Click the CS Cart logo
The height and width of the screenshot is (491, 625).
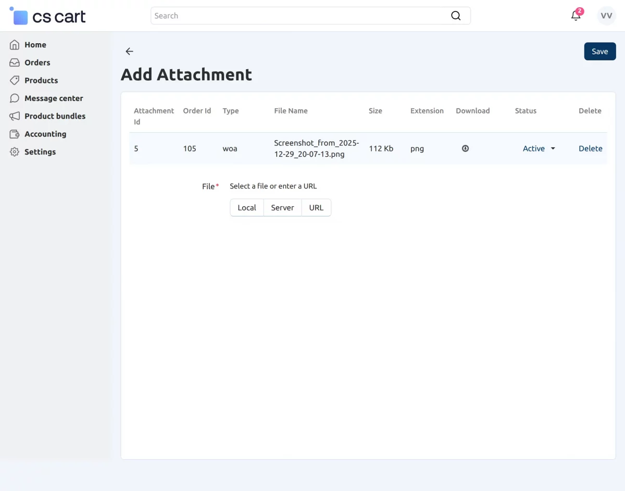pyautogui.click(x=47, y=16)
